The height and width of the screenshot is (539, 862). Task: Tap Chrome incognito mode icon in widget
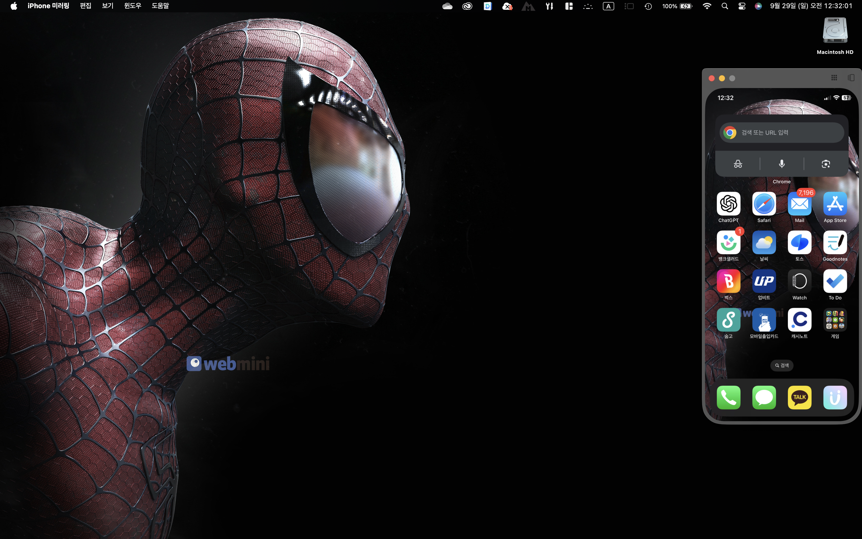click(738, 164)
